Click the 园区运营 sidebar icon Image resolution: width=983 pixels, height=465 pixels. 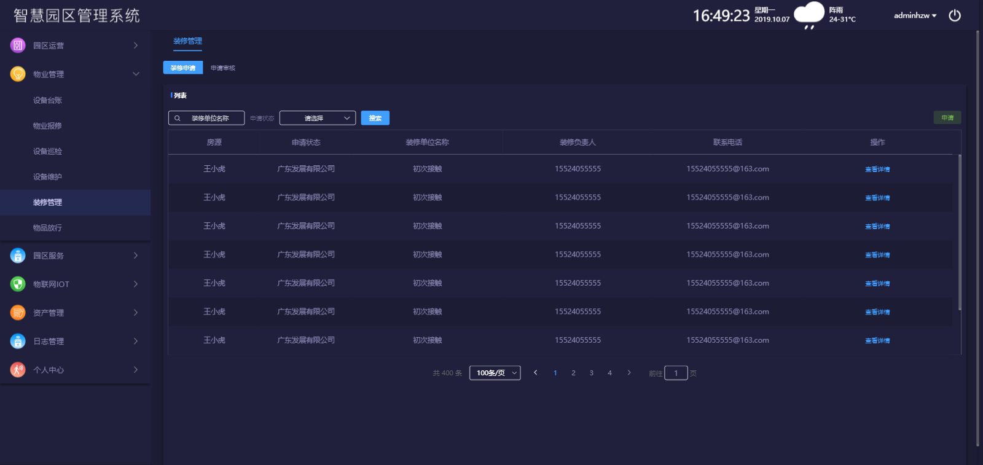[x=18, y=45]
